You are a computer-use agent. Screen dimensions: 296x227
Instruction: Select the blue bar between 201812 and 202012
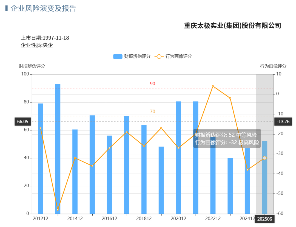(x=161, y=180)
